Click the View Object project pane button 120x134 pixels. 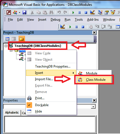tap(14, 39)
